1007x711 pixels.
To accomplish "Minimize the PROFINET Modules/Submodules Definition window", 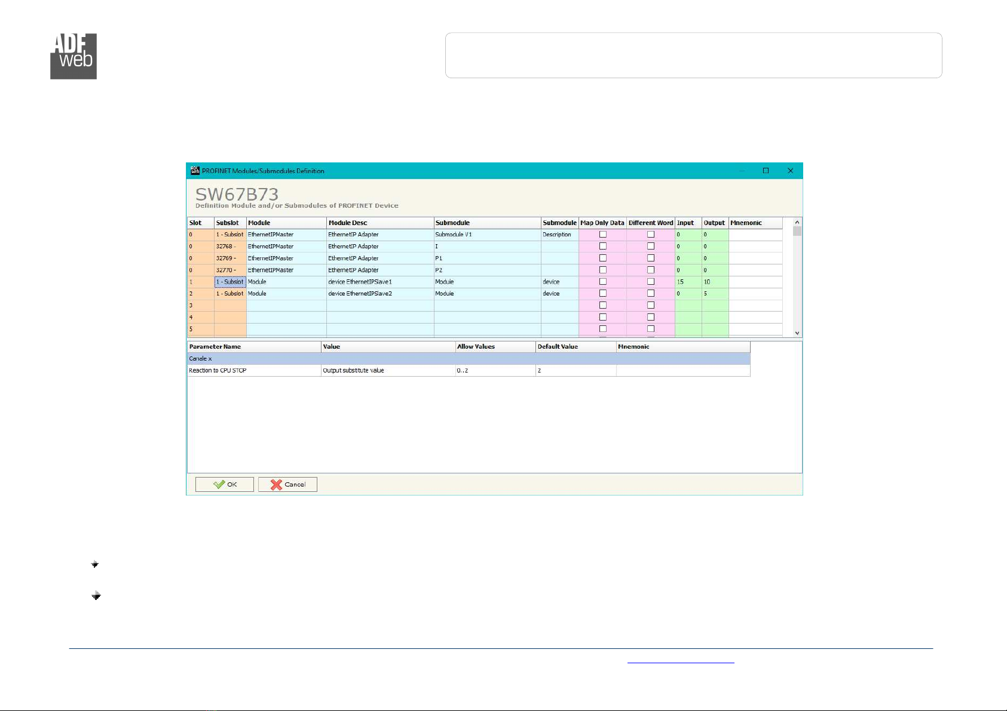I will pyautogui.click(x=742, y=171).
